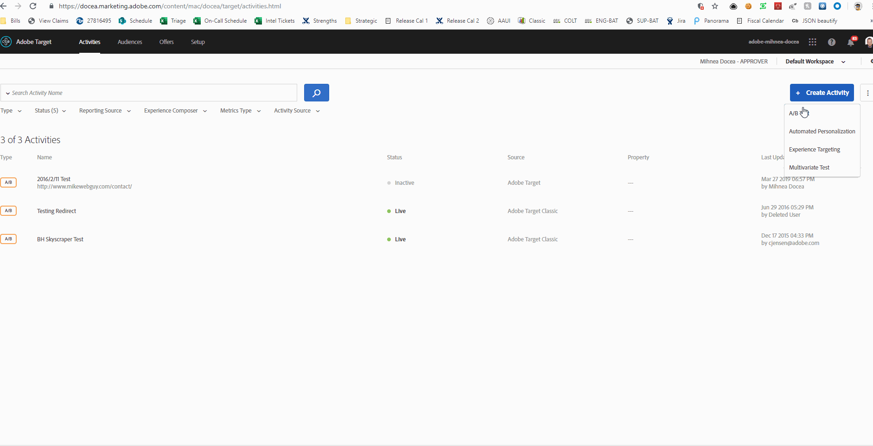Click the green R extension icon
This screenshot has width=873, height=446.
(x=763, y=6)
